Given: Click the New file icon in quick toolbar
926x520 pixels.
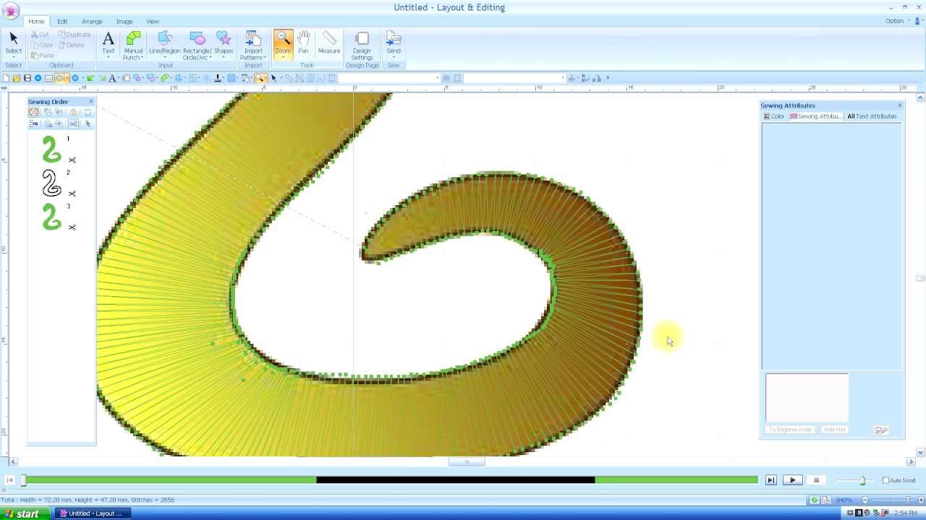Looking at the screenshot, I should (x=7, y=78).
